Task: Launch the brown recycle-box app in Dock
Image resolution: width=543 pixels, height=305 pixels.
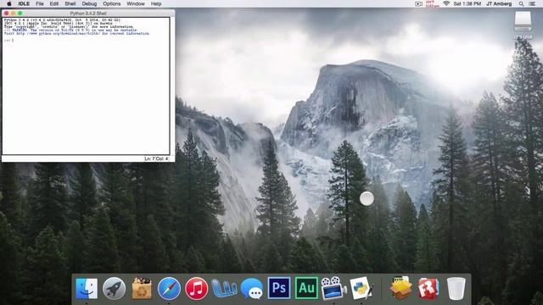Action: [x=142, y=288]
